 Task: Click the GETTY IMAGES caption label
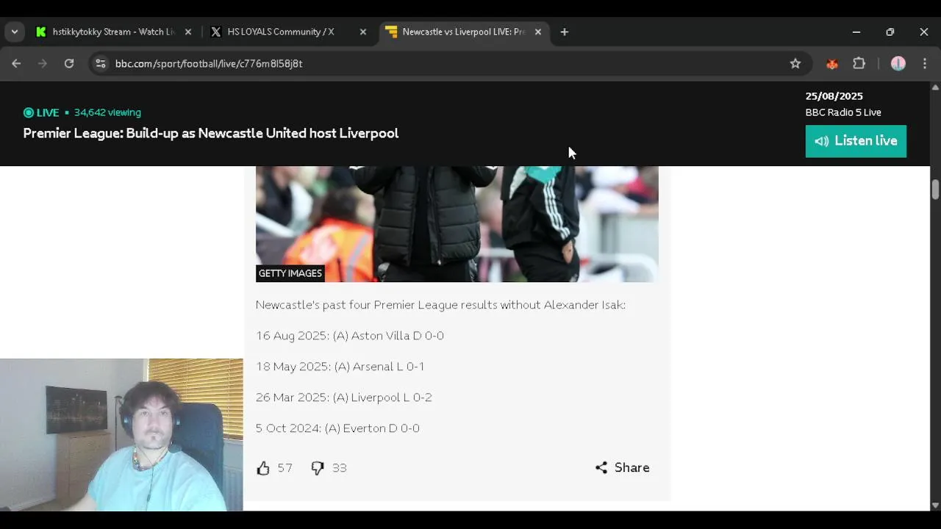(290, 273)
